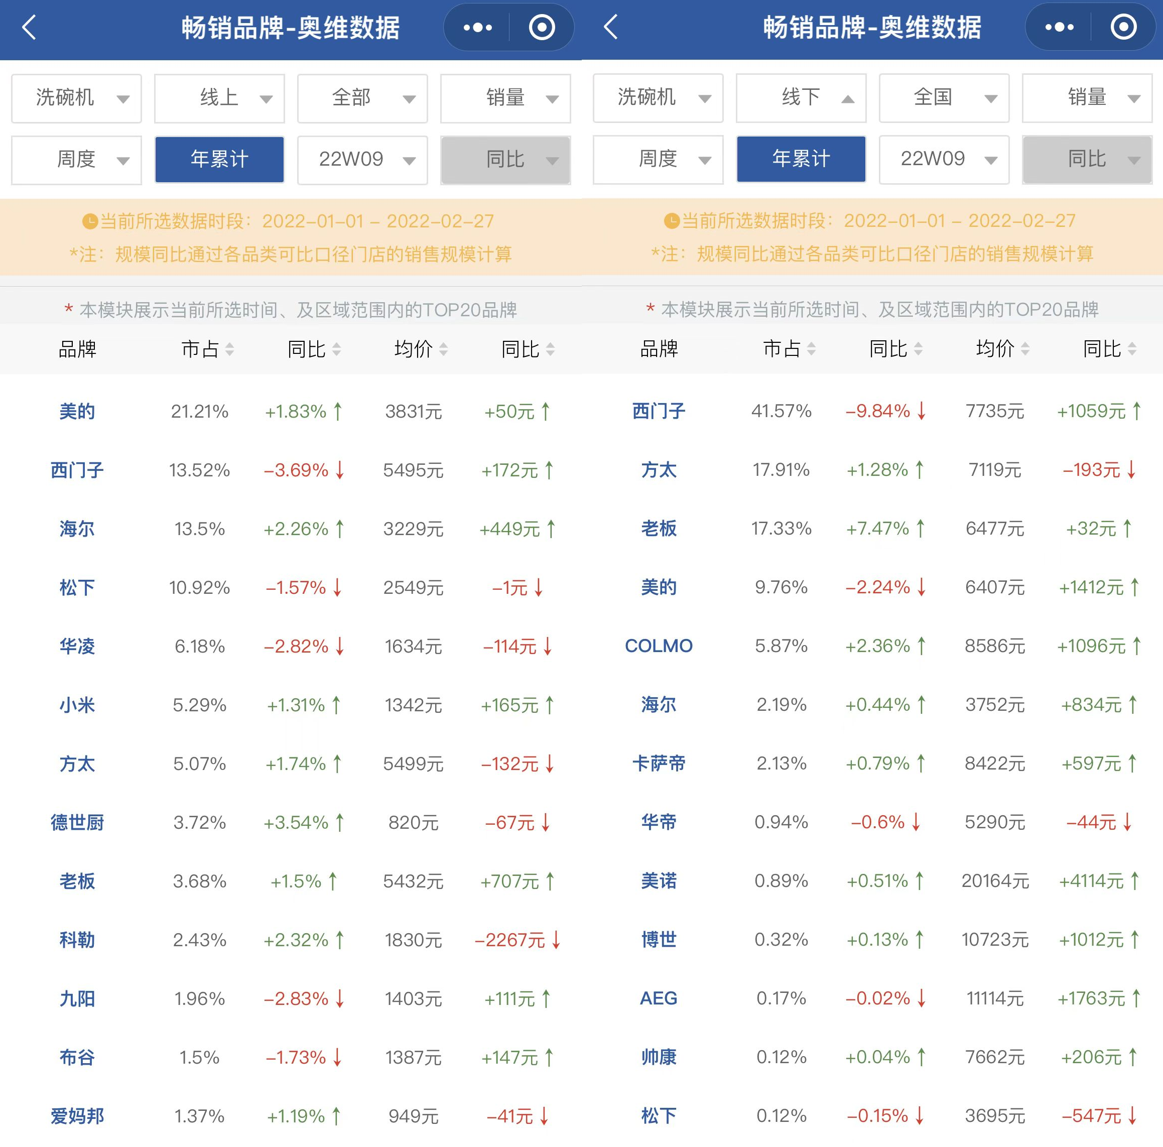Image resolution: width=1163 pixels, height=1147 pixels.
Task: Sort right table by market share 同比
Action: 896,348
